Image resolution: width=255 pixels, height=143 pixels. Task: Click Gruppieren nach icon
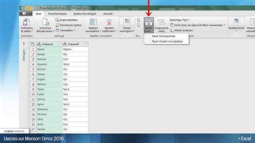tap(161, 22)
